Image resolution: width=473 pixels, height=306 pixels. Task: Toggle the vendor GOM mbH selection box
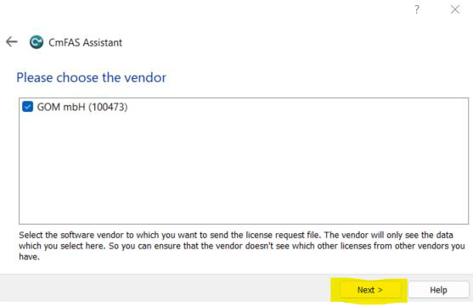pos(27,107)
